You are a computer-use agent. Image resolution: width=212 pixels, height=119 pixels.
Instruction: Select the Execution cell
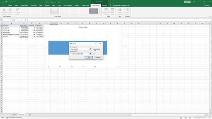(11, 32)
